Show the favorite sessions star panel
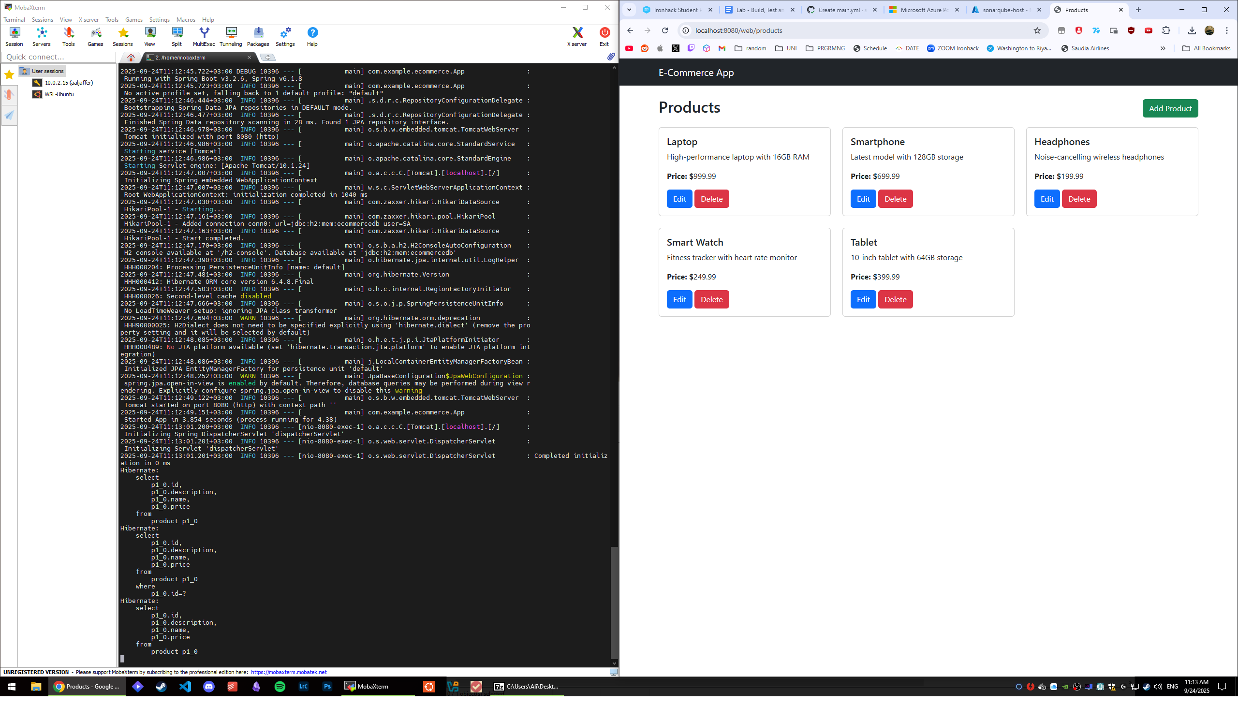This screenshot has height=705, width=1238. (x=9, y=74)
